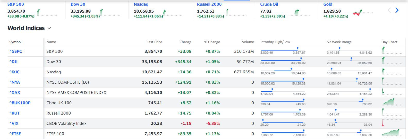Click the Russell 2000 ticker heading
This screenshot has width=408, height=139.
click(x=209, y=4)
